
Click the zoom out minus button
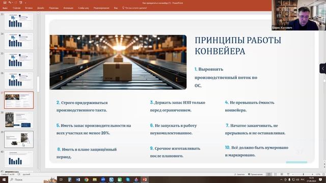(x=293, y=174)
